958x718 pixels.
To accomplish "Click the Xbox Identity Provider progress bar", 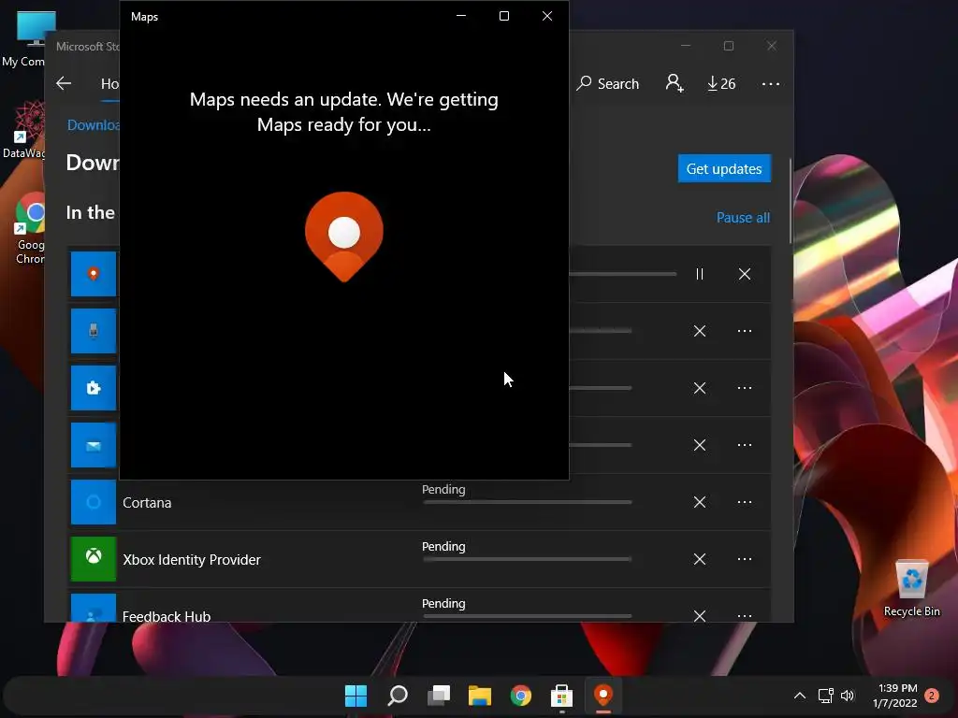I will pos(528,559).
